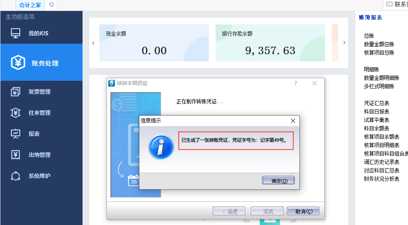Open 核算项目科目组合表 report
The width and height of the screenshot is (408, 225).
pyautogui.click(x=386, y=154)
